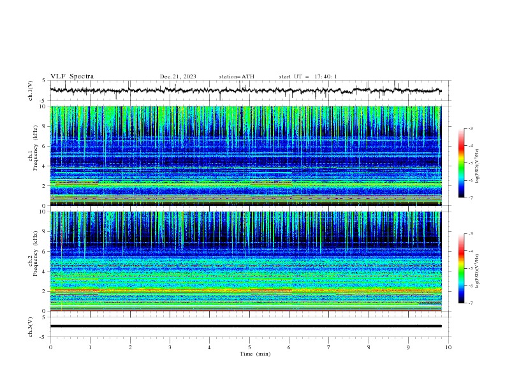This screenshot has height=390, width=505.
Task: Click the time axis tick label '10'
Action: [x=448, y=347]
